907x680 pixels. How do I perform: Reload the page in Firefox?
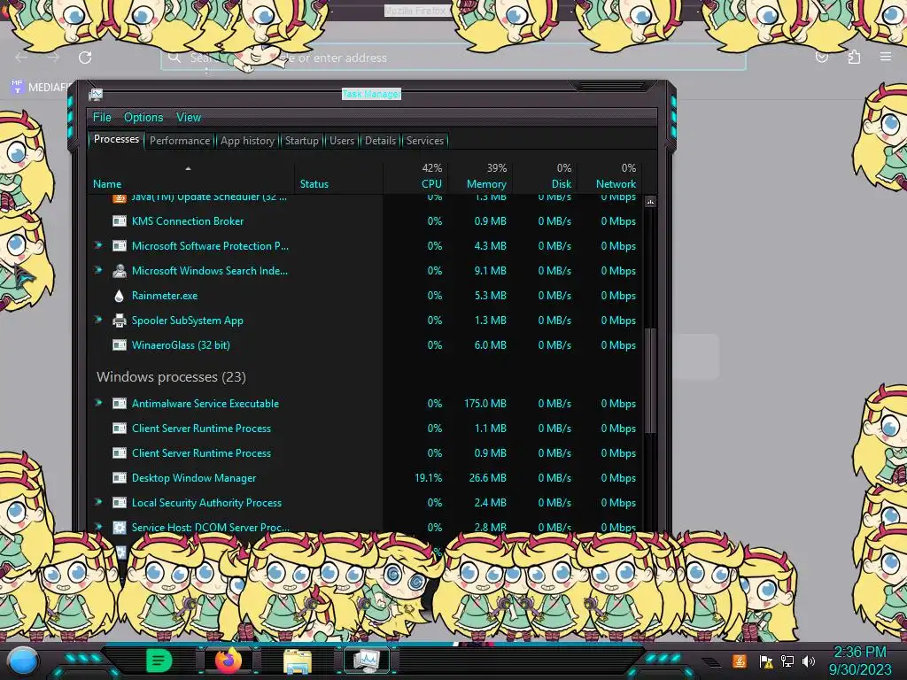pyautogui.click(x=85, y=58)
